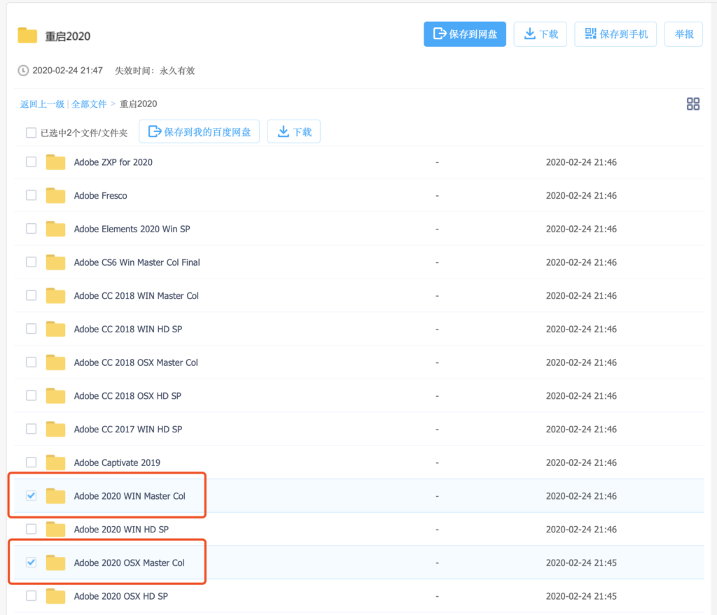Open folder name Adobe 2020 OSX Master Col
The width and height of the screenshot is (717, 615).
129,563
